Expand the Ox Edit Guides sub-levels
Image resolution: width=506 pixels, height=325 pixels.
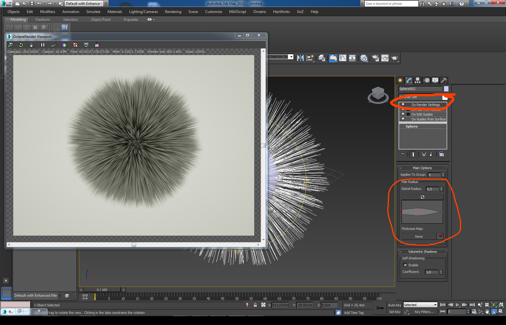tap(408, 114)
